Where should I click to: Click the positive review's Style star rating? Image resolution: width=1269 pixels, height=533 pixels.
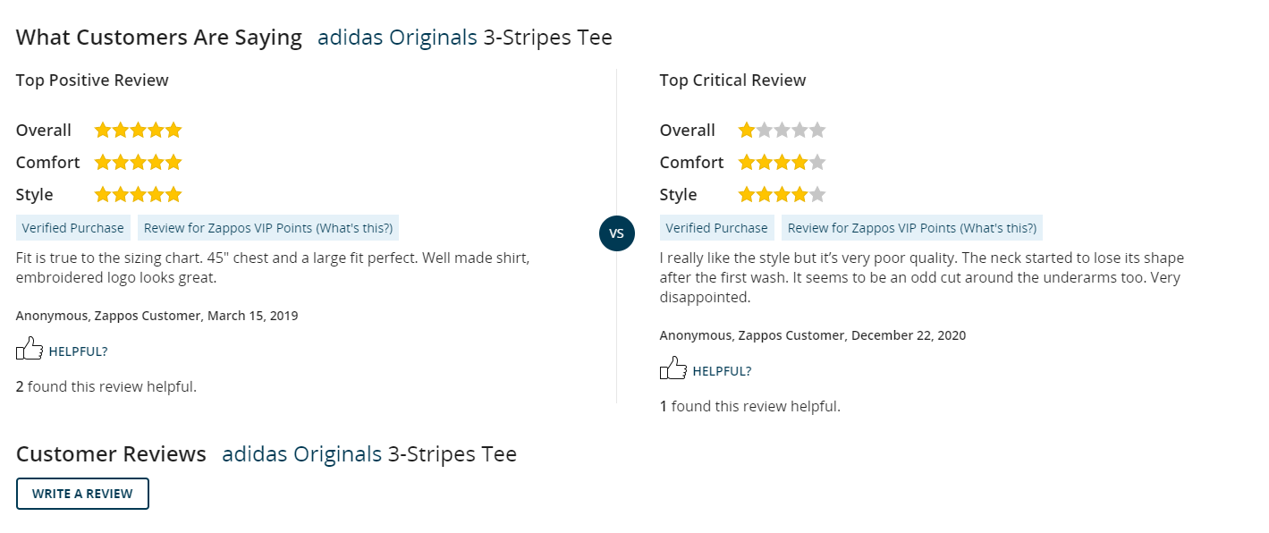138,195
